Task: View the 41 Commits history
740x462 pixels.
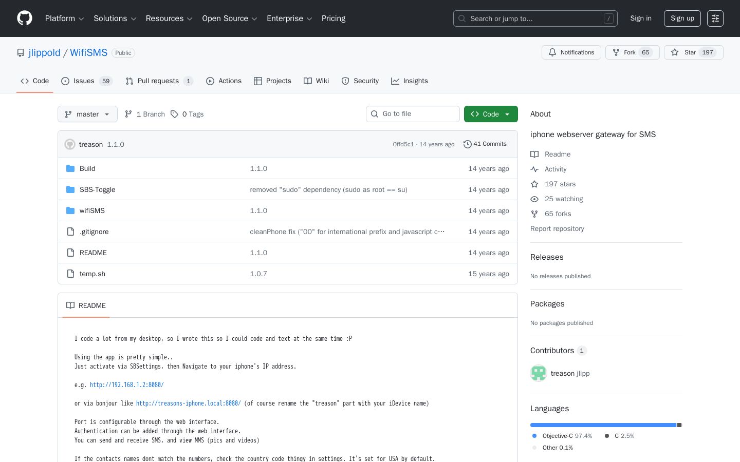Action: tap(485, 144)
